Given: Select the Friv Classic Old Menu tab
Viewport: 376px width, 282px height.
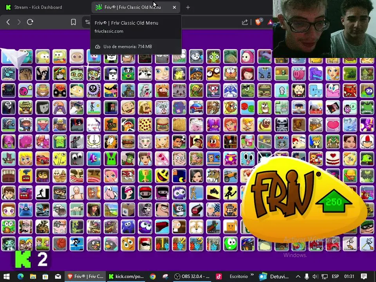Looking at the screenshot, I should tap(132, 7).
